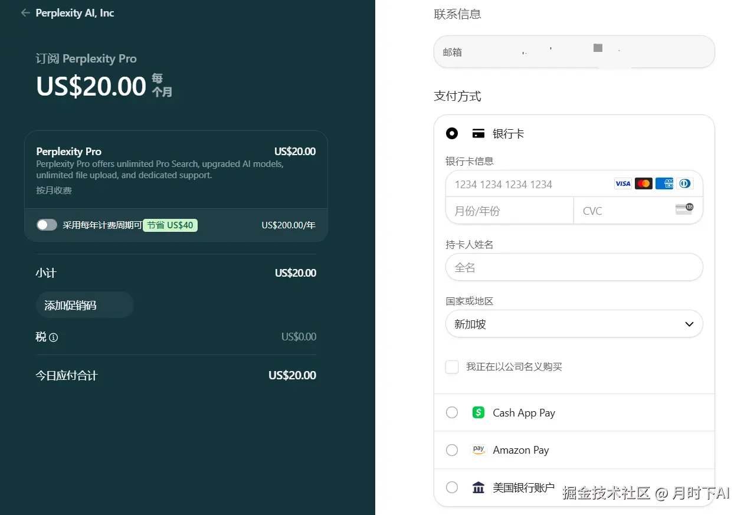
Task: Click the 全名 cardholder name field
Action: click(x=574, y=267)
